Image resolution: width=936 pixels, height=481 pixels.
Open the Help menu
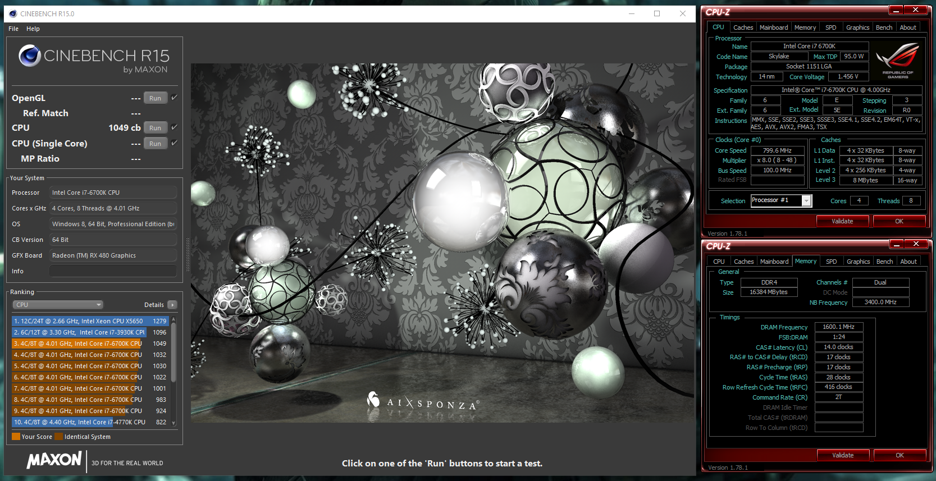pos(33,29)
